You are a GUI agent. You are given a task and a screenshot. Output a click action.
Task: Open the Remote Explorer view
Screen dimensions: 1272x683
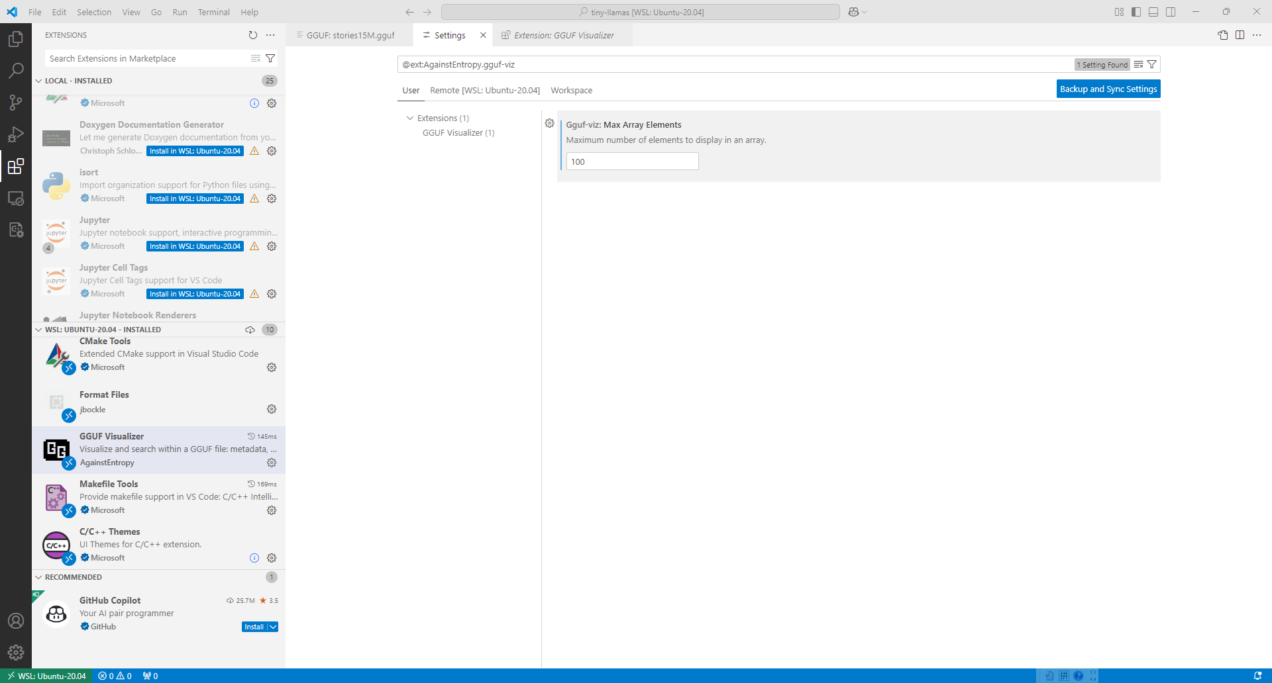(x=16, y=198)
